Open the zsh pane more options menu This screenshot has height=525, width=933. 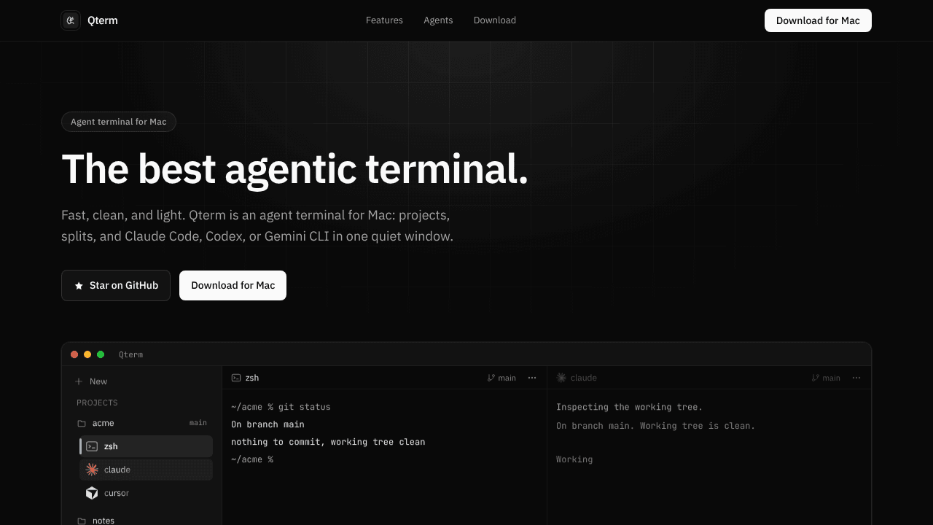point(532,378)
